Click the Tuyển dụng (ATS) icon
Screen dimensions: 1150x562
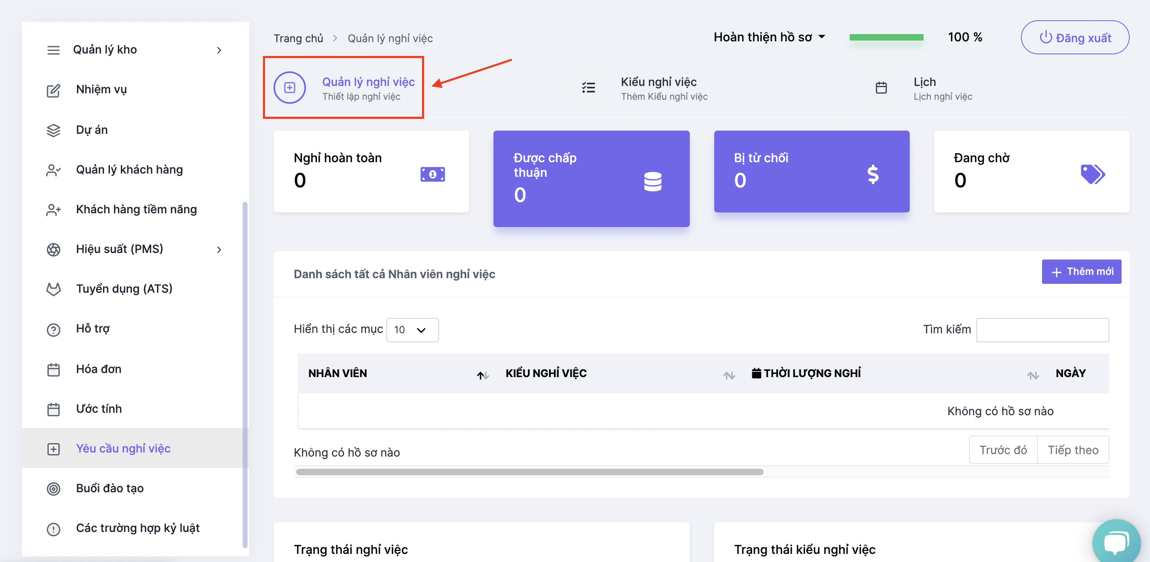point(53,289)
